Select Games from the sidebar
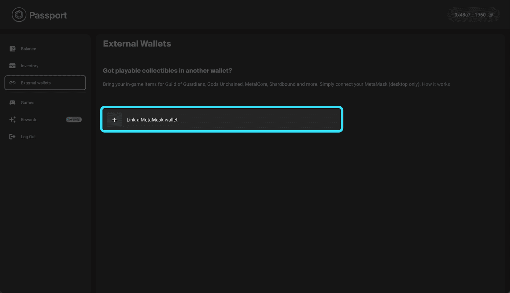The image size is (510, 293). (x=27, y=102)
